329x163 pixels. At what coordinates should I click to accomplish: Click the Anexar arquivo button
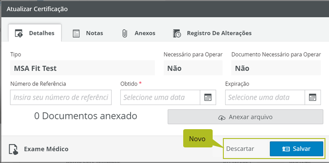click(x=245, y=117)
